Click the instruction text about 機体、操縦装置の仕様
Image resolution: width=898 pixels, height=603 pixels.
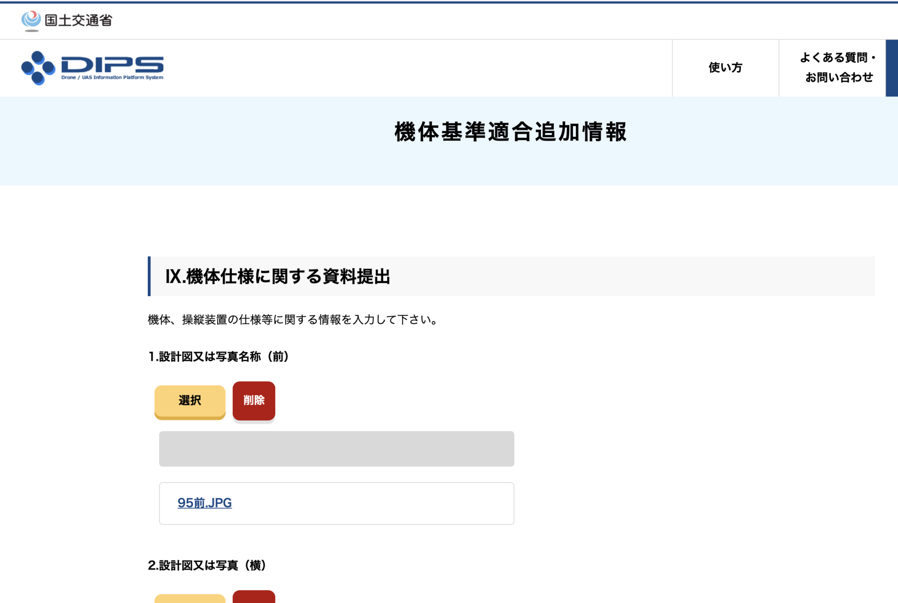292,320
